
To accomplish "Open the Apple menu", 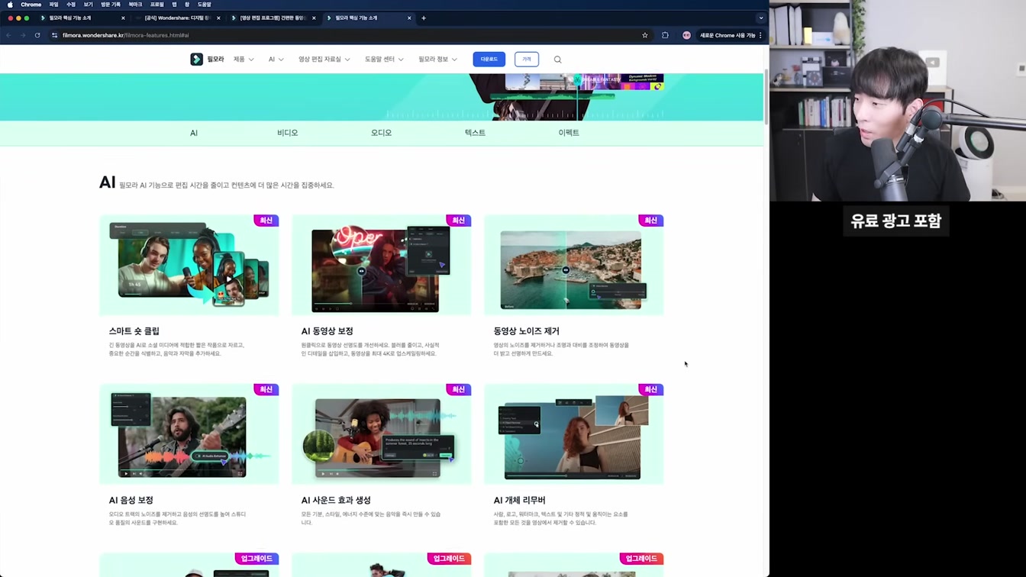I will click(x=10, y=5).
